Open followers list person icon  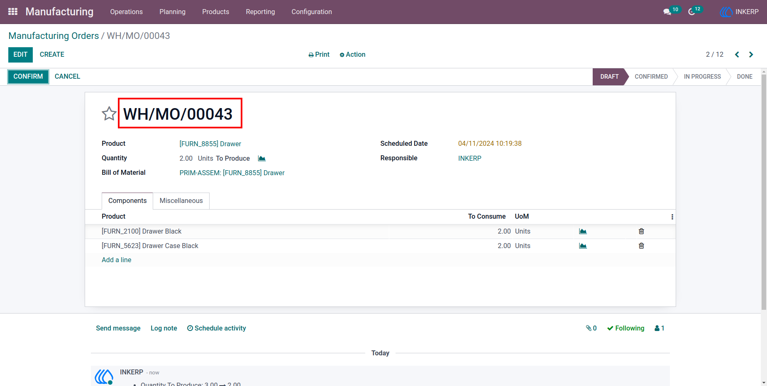point(660,328)
